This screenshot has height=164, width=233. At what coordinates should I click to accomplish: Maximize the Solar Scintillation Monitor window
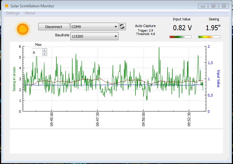pos(213,6)
